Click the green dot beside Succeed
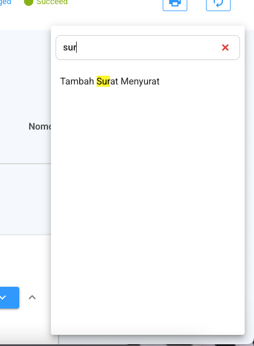 [29, 2]
